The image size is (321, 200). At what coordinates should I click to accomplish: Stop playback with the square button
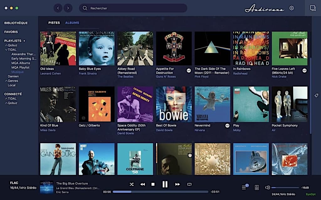pos(154,184)
